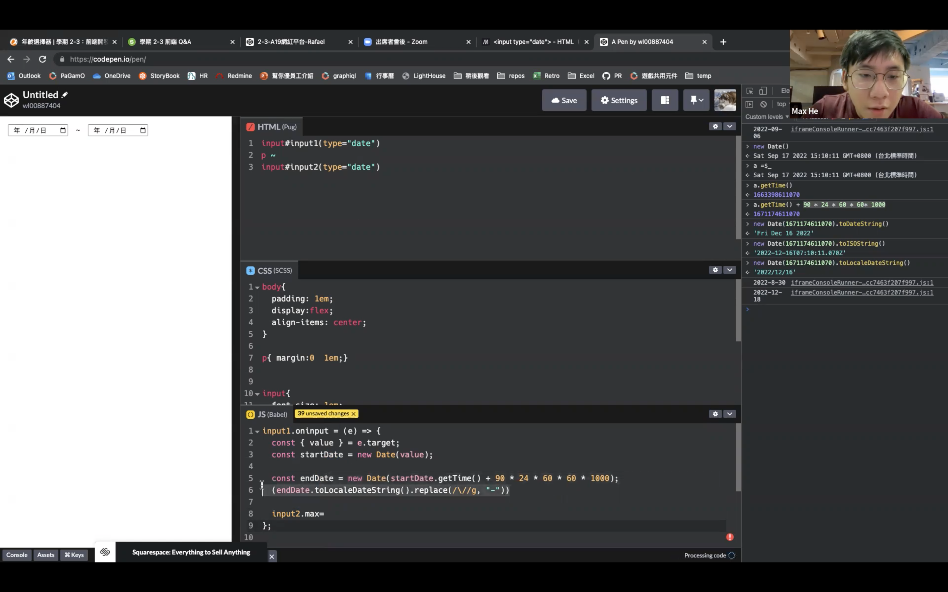Click the red error indicator icon
The height and width of the screenshot is (592, 948).
[x=729, y=537]
